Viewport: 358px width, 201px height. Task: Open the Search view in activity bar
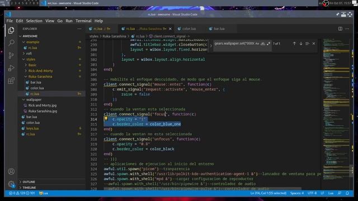[x=11, y=42]
